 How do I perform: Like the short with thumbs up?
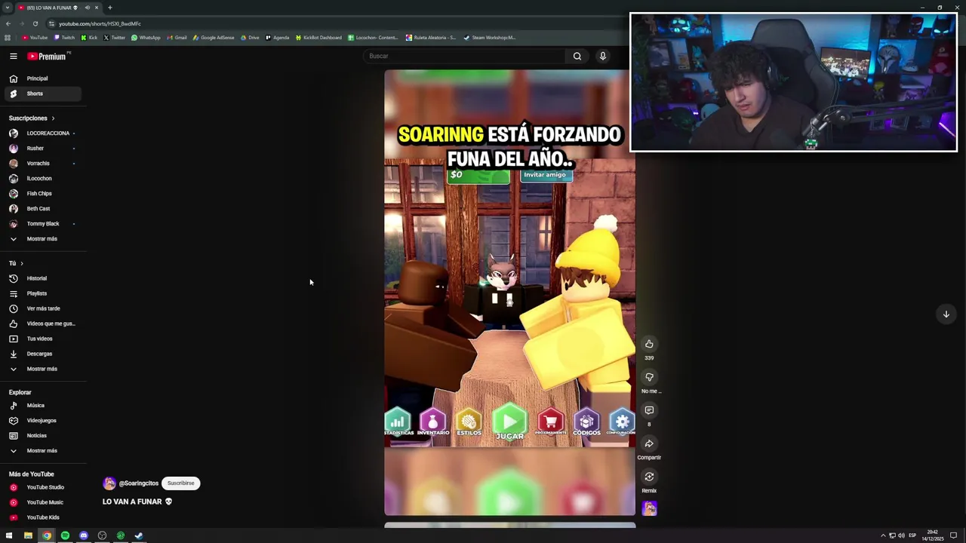click(649, 344)
